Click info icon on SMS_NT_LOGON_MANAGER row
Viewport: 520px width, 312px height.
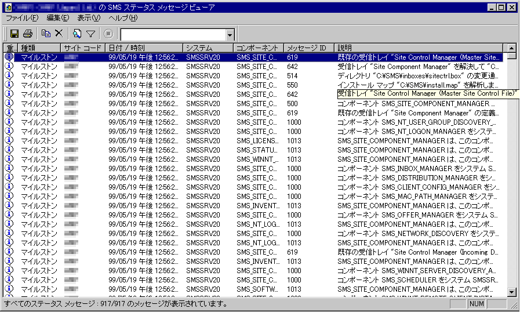click(x=9, y=131)
